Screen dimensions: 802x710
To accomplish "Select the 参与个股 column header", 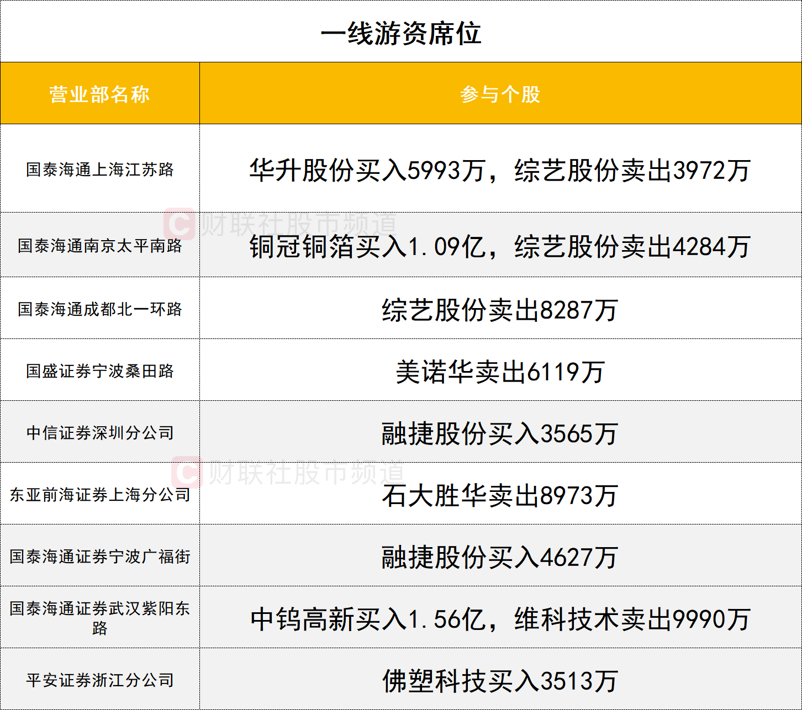I will click(500, 94).
